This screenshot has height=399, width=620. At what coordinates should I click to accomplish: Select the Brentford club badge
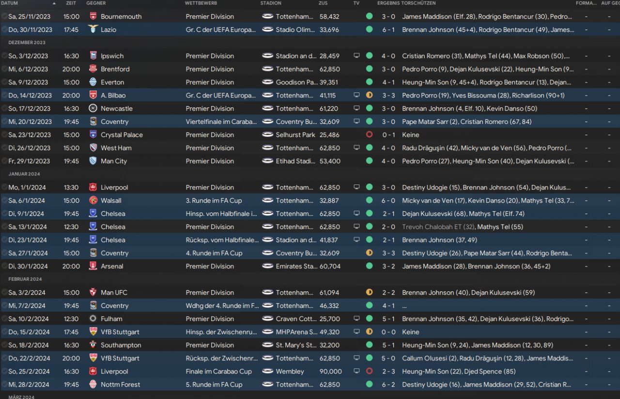pyautogui.click(x=93, y=69)
